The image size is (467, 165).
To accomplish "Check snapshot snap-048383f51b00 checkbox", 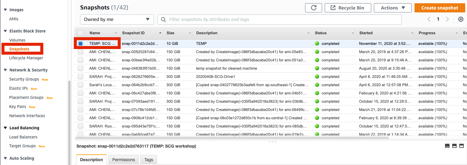I will pos(80,68).
